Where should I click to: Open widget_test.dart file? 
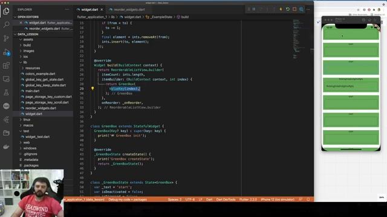click(x=37, y=137)
